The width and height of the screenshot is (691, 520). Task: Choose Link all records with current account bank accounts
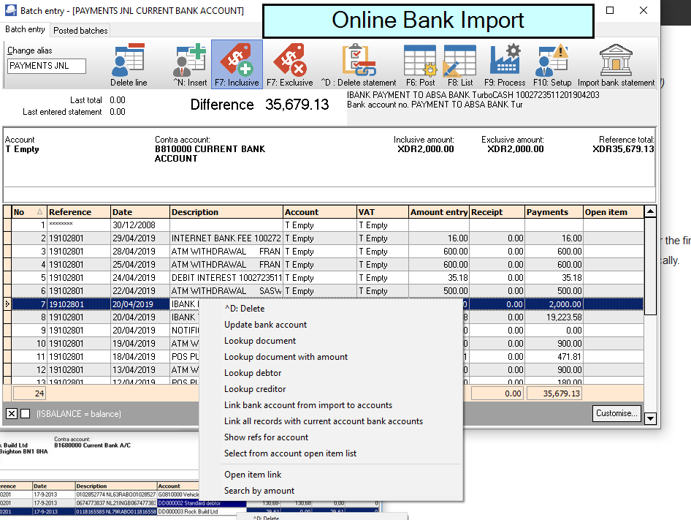(x=324, y=421)
